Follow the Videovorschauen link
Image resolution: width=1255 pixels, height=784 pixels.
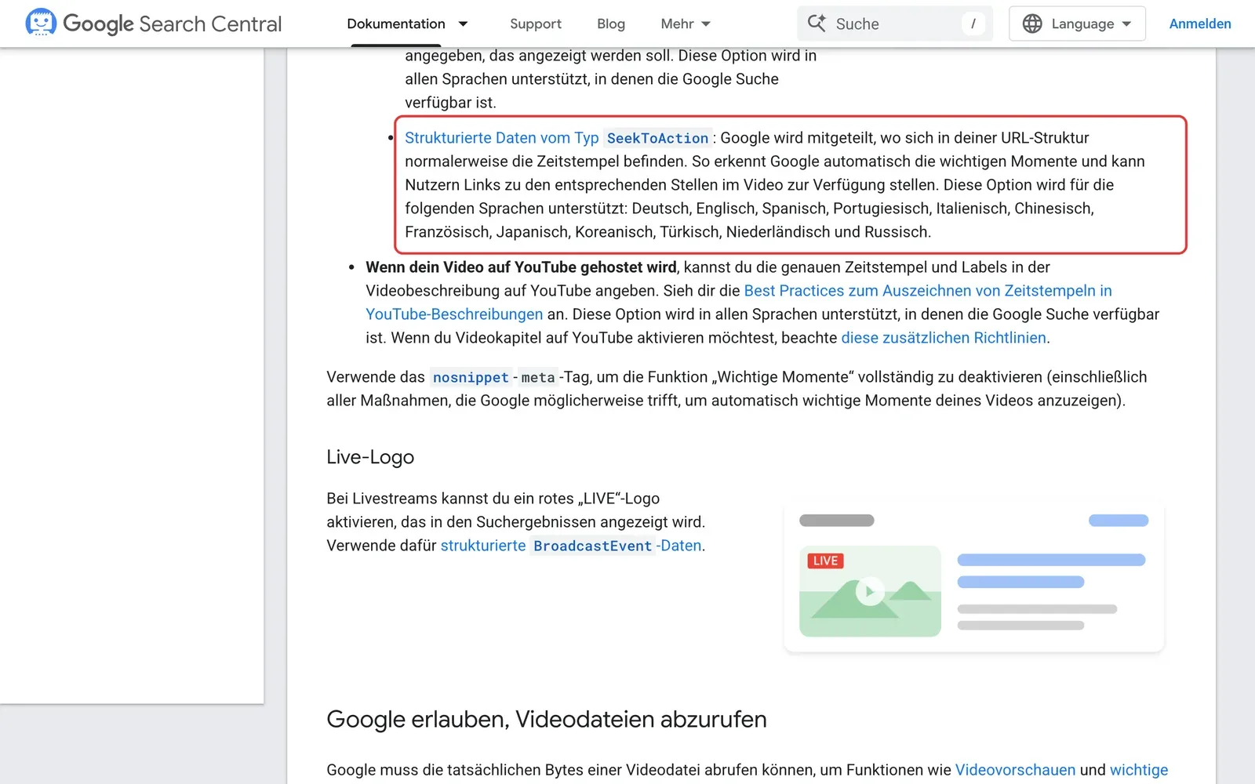[x=1015, y=770]
